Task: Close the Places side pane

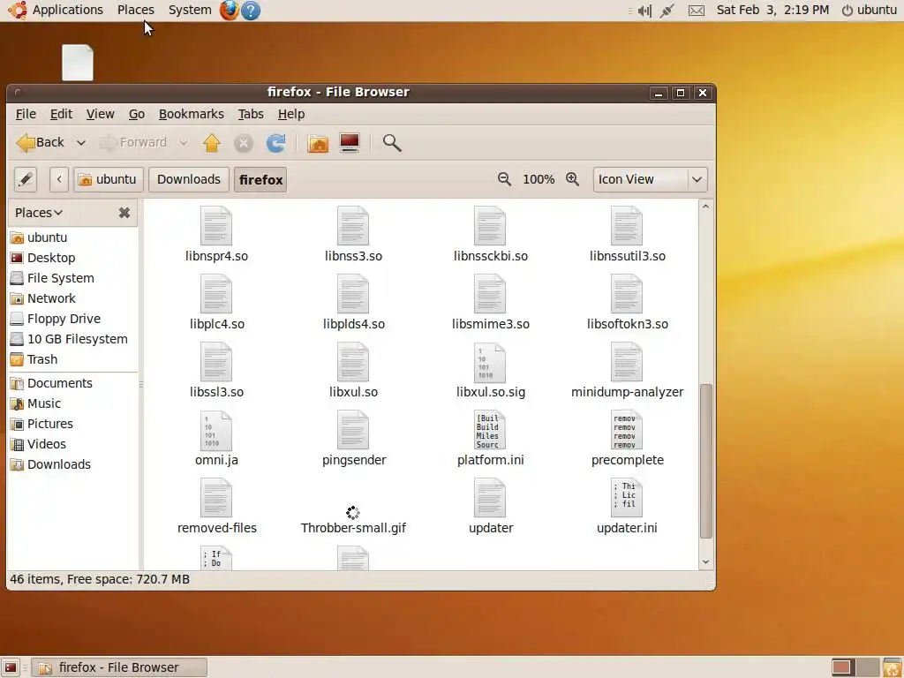Action: click(124, 213)
